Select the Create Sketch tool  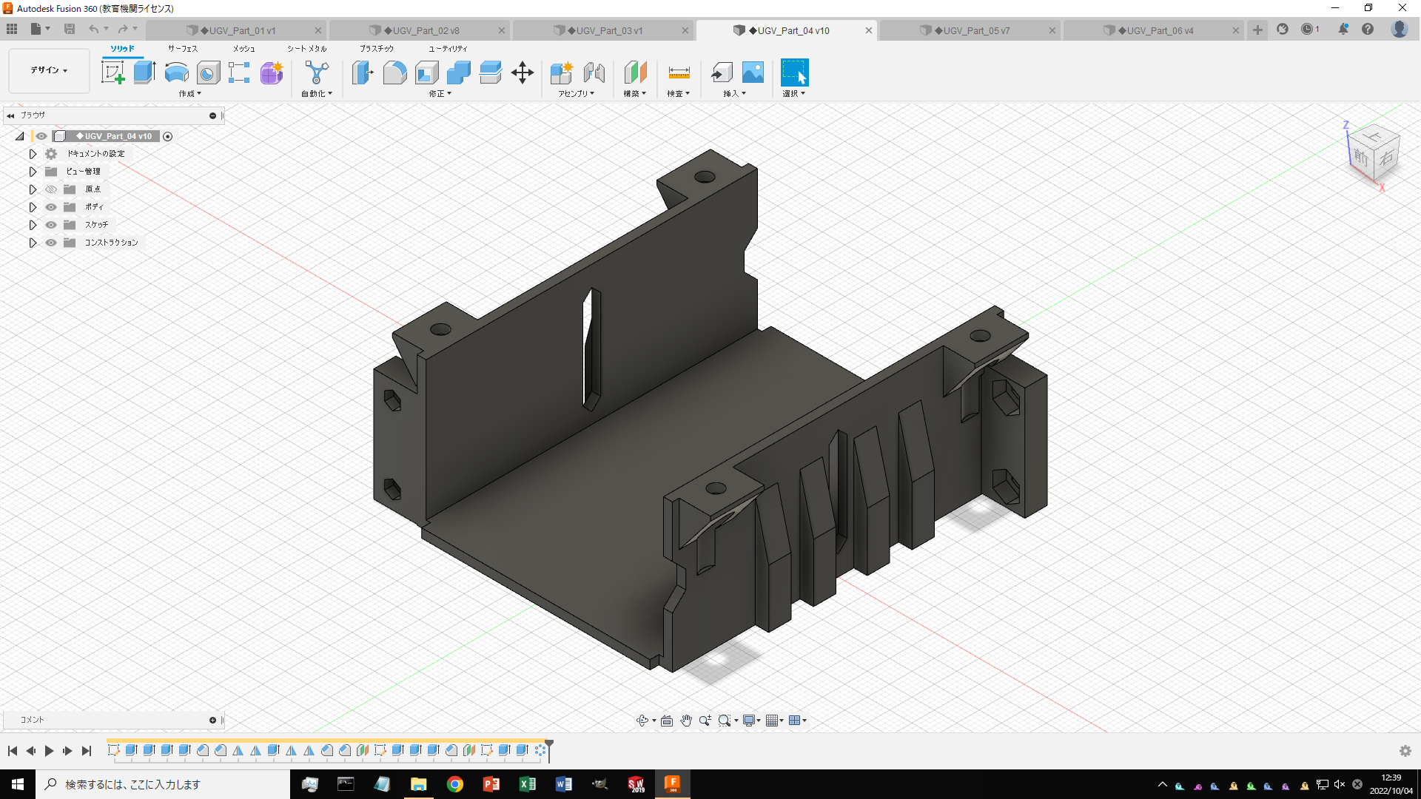point(112,72)
